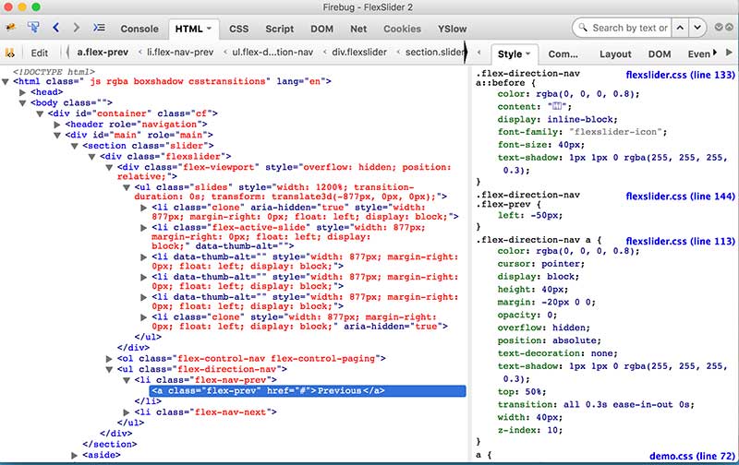Go back with the left arrow
This screenshot has width=739, height=465.
[x=56, y=29]
